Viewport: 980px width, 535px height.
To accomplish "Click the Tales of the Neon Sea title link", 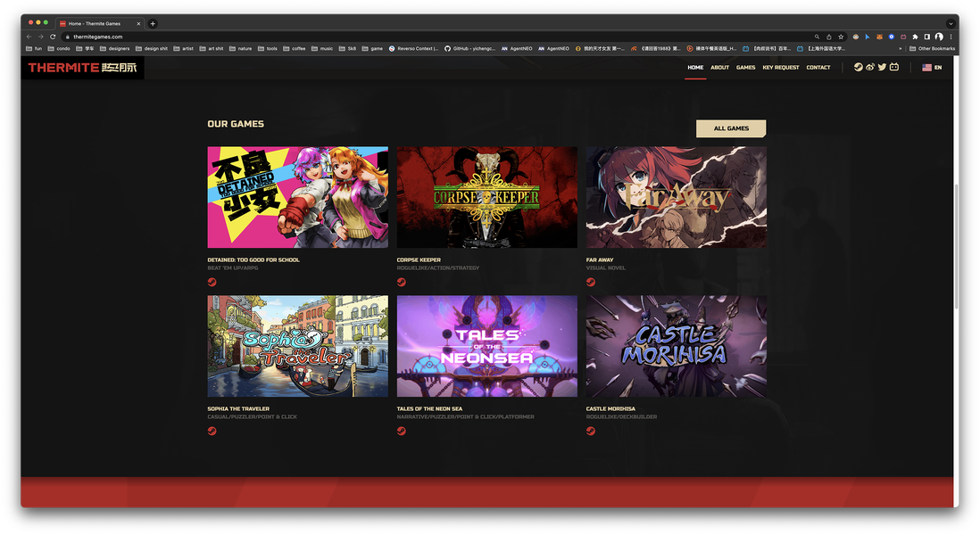I will click(429, 409).
